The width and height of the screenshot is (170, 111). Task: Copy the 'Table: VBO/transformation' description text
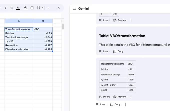[118, 52]
